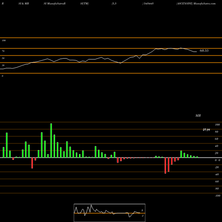Image resolution: width=222 pixels, height=222 pixels.
Task: Click the MR right-axis label 20
Action: point(217,153)
